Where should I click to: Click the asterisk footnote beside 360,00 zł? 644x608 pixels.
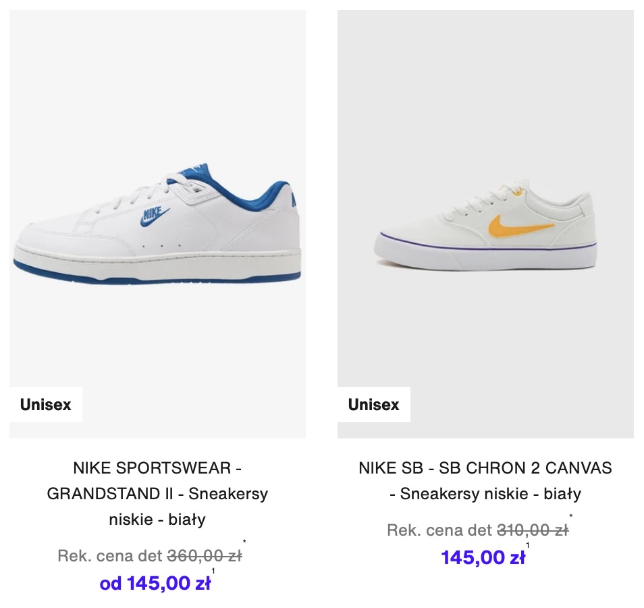[244, 542]
